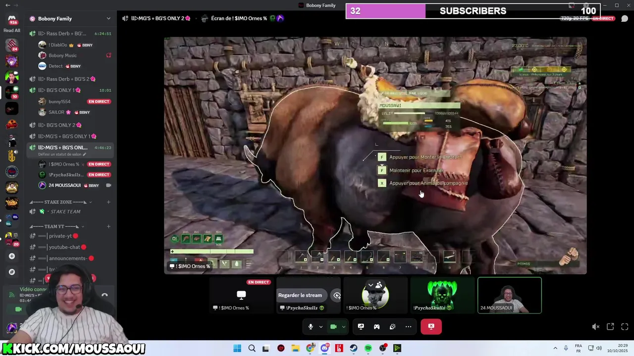
Task: Show hidden system tray icons
Action: pos(555,348)
